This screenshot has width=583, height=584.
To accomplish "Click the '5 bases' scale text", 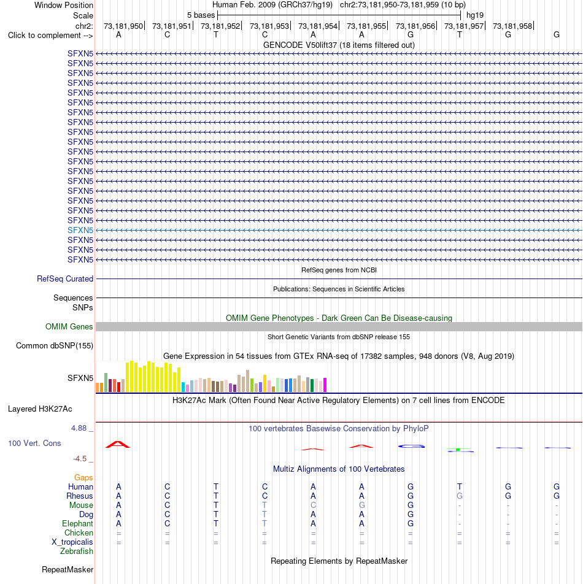I will [201, 15].
